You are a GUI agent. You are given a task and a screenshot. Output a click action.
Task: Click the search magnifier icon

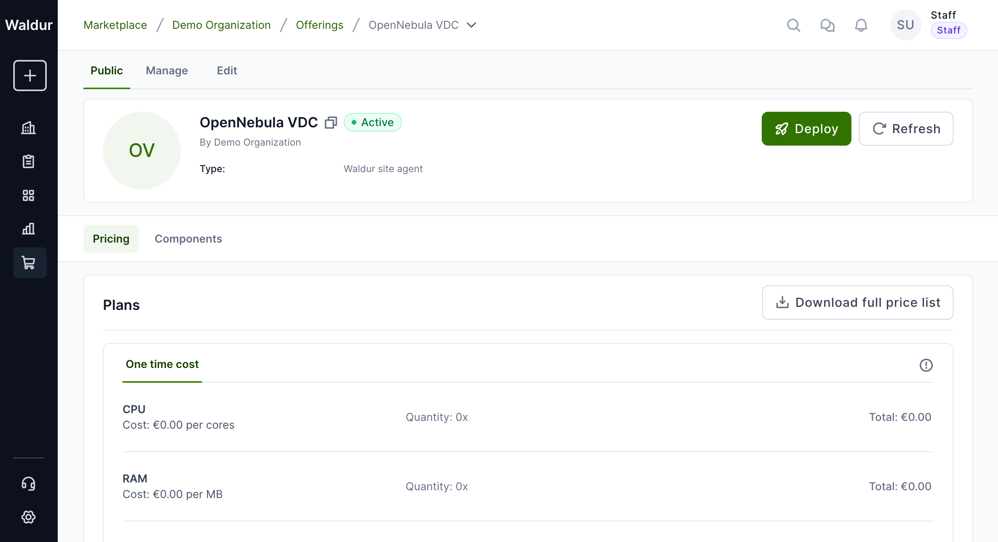(x=793, y=25)
